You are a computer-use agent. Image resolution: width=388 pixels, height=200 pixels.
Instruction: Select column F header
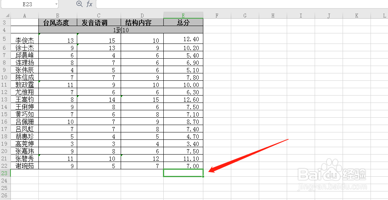(217, 16)
